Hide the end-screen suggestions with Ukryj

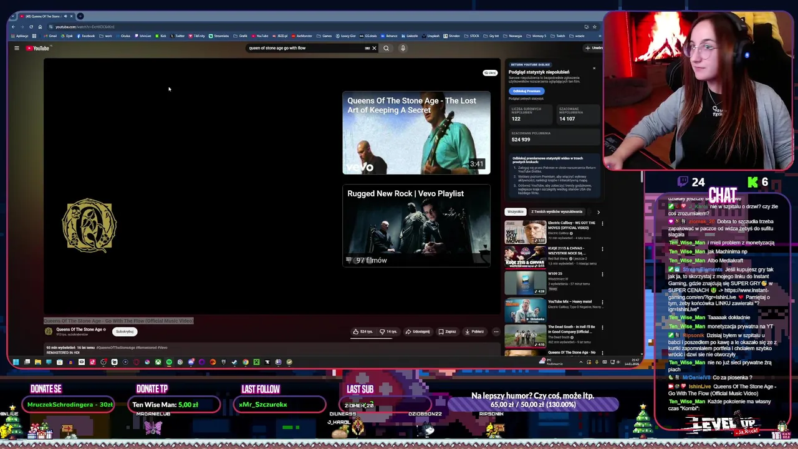[x=490, y=73]
